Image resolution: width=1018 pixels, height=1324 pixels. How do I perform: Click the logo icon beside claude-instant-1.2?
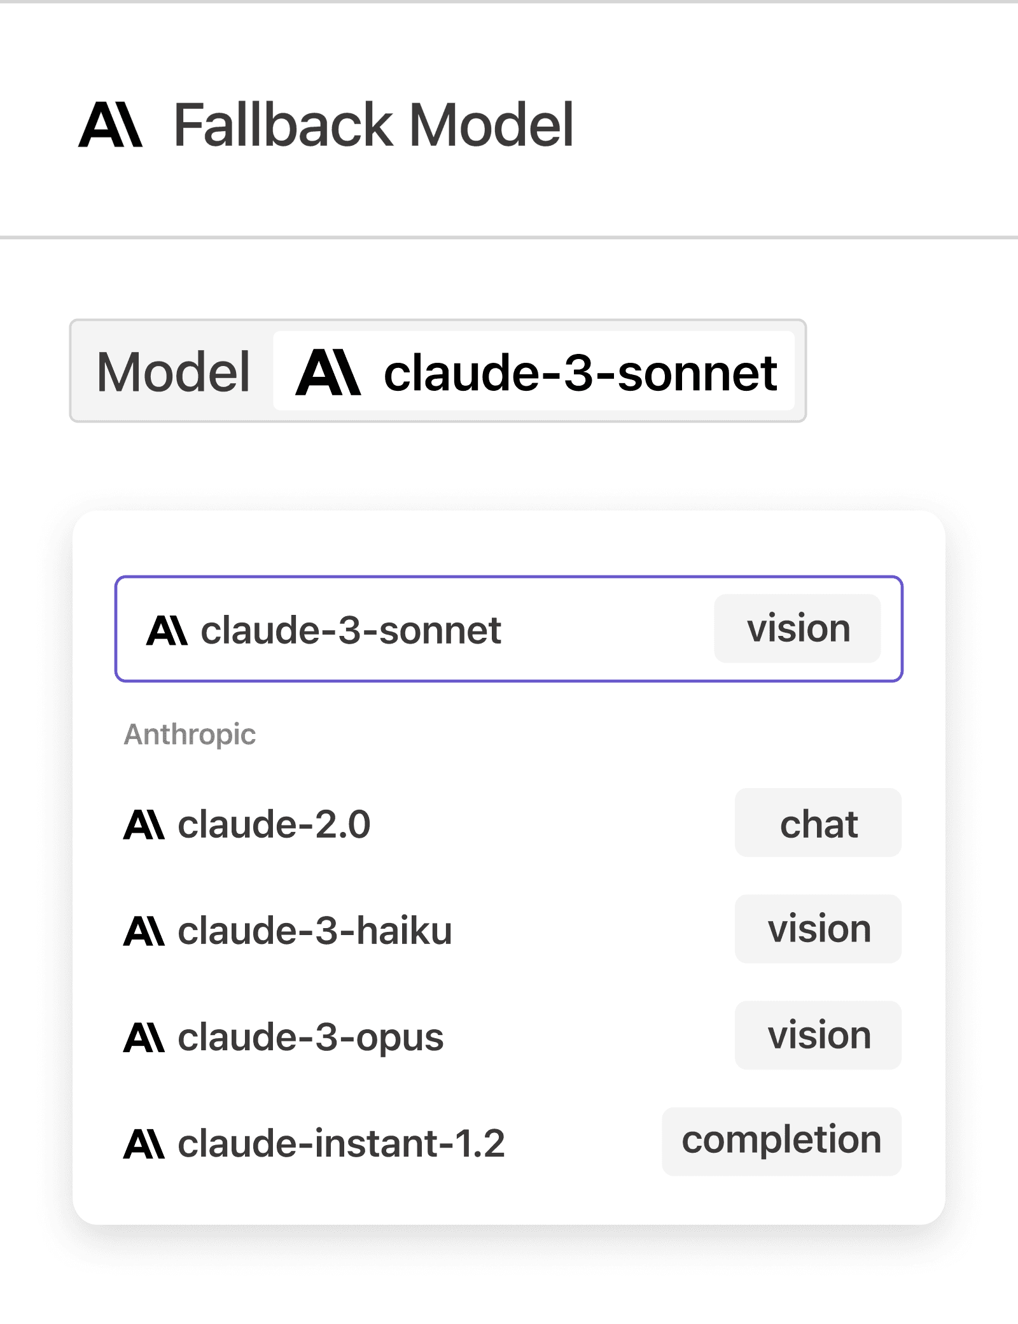point(144,1144)
